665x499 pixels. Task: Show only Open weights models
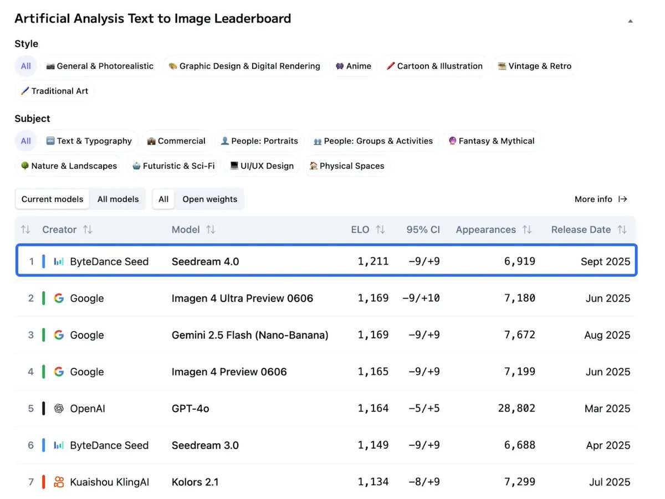point(210,199)
